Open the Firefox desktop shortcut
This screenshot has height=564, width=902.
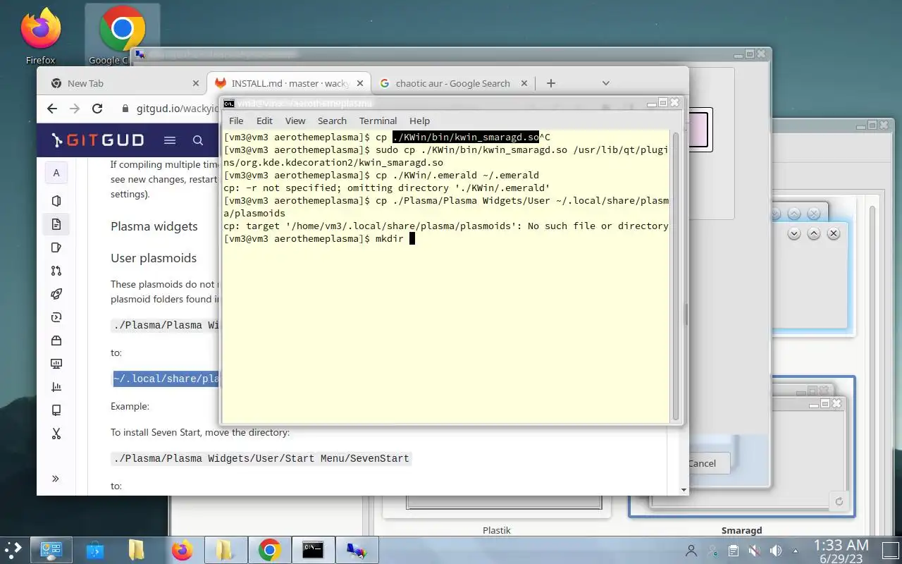pyautogui.click(x=40, y=35)
